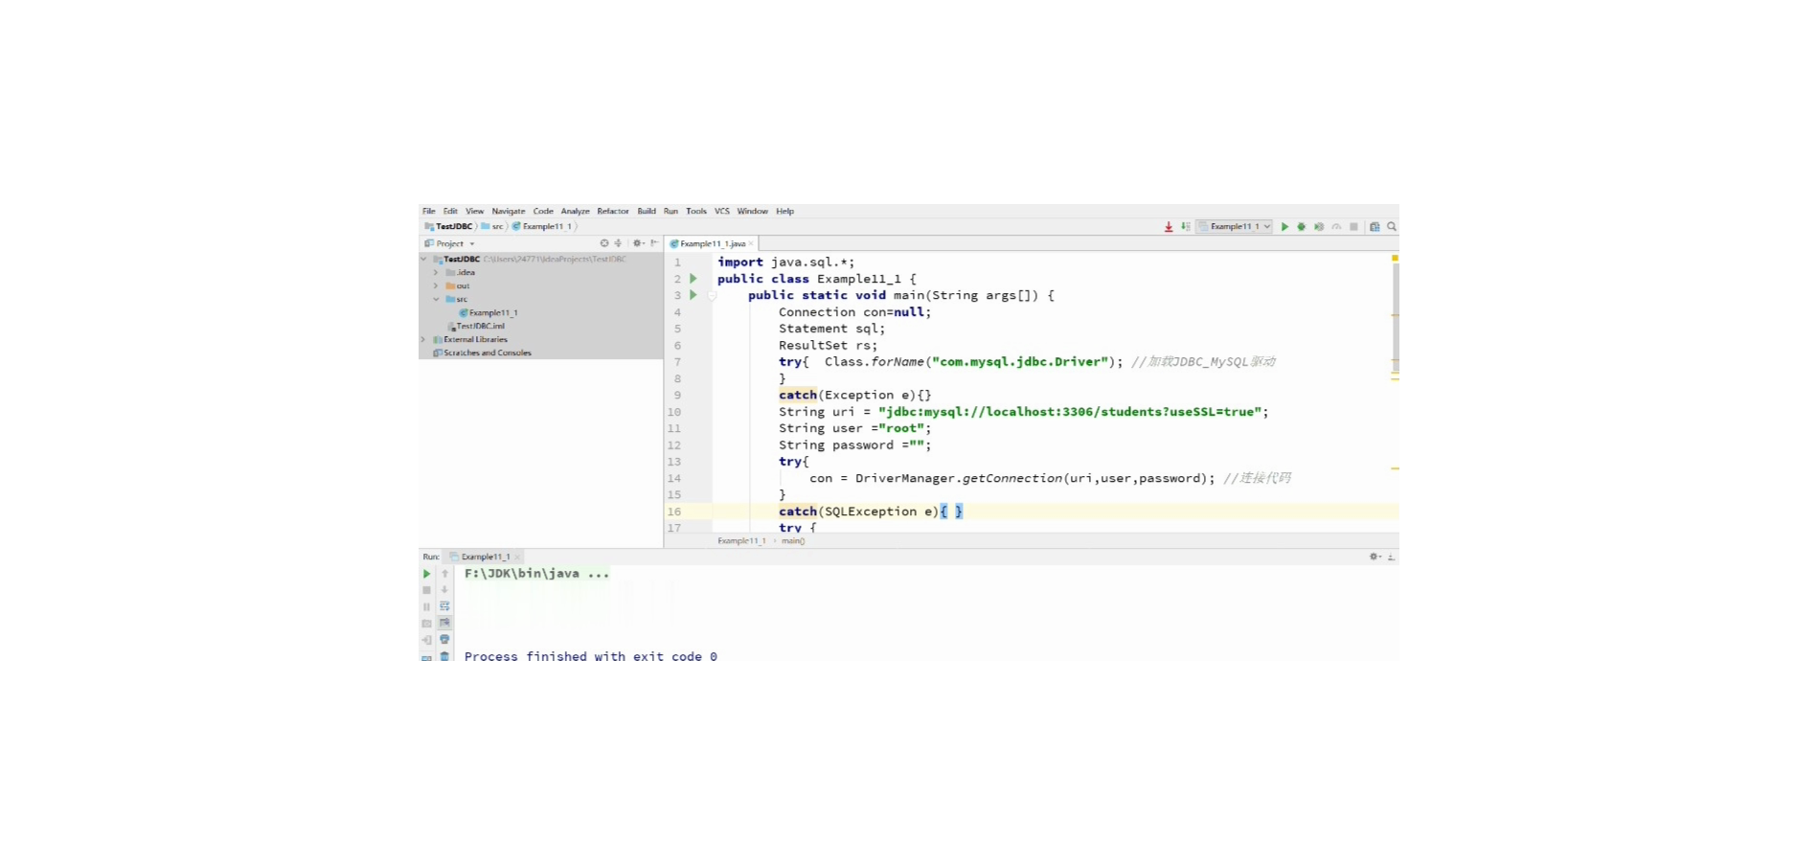Viewport: 1818px width, 865px height.
Task: Move down the stack trace in Run panel
Action: (x=444, y=590)
